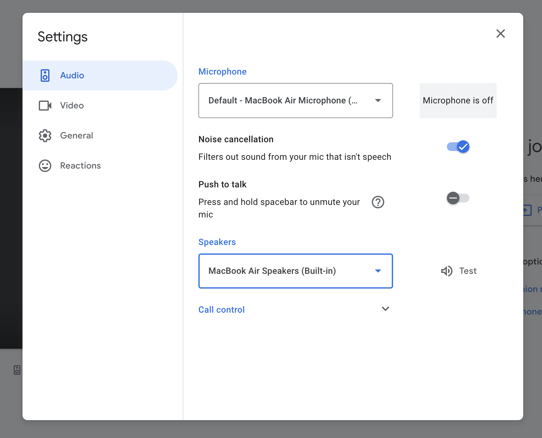Toggle Noise cancellation off then check state

click(x=458, y=147)
